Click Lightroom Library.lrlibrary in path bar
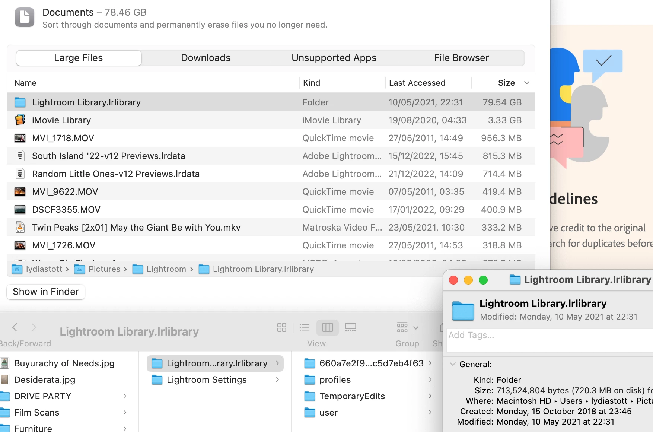This screenshot has height=432, width=653. point(257,269)
